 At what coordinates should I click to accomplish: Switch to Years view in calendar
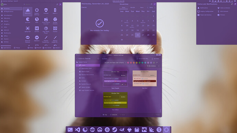click(142, 8)
